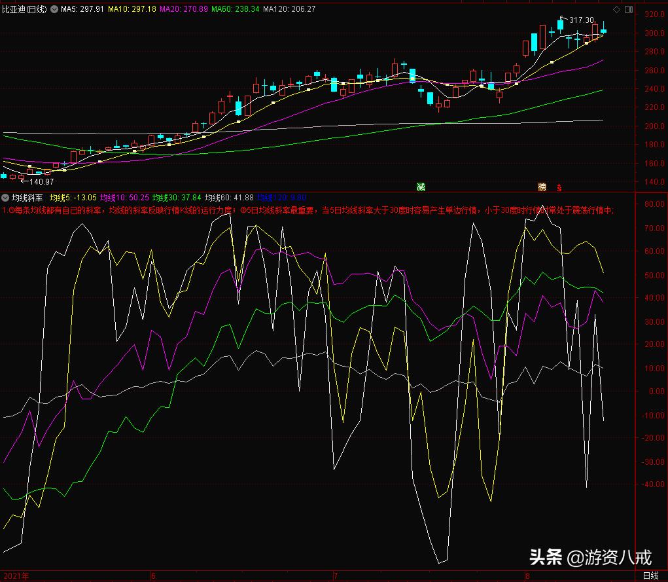Click the red $ event marker
Viewport: 668px width, 582px height.
559,188
